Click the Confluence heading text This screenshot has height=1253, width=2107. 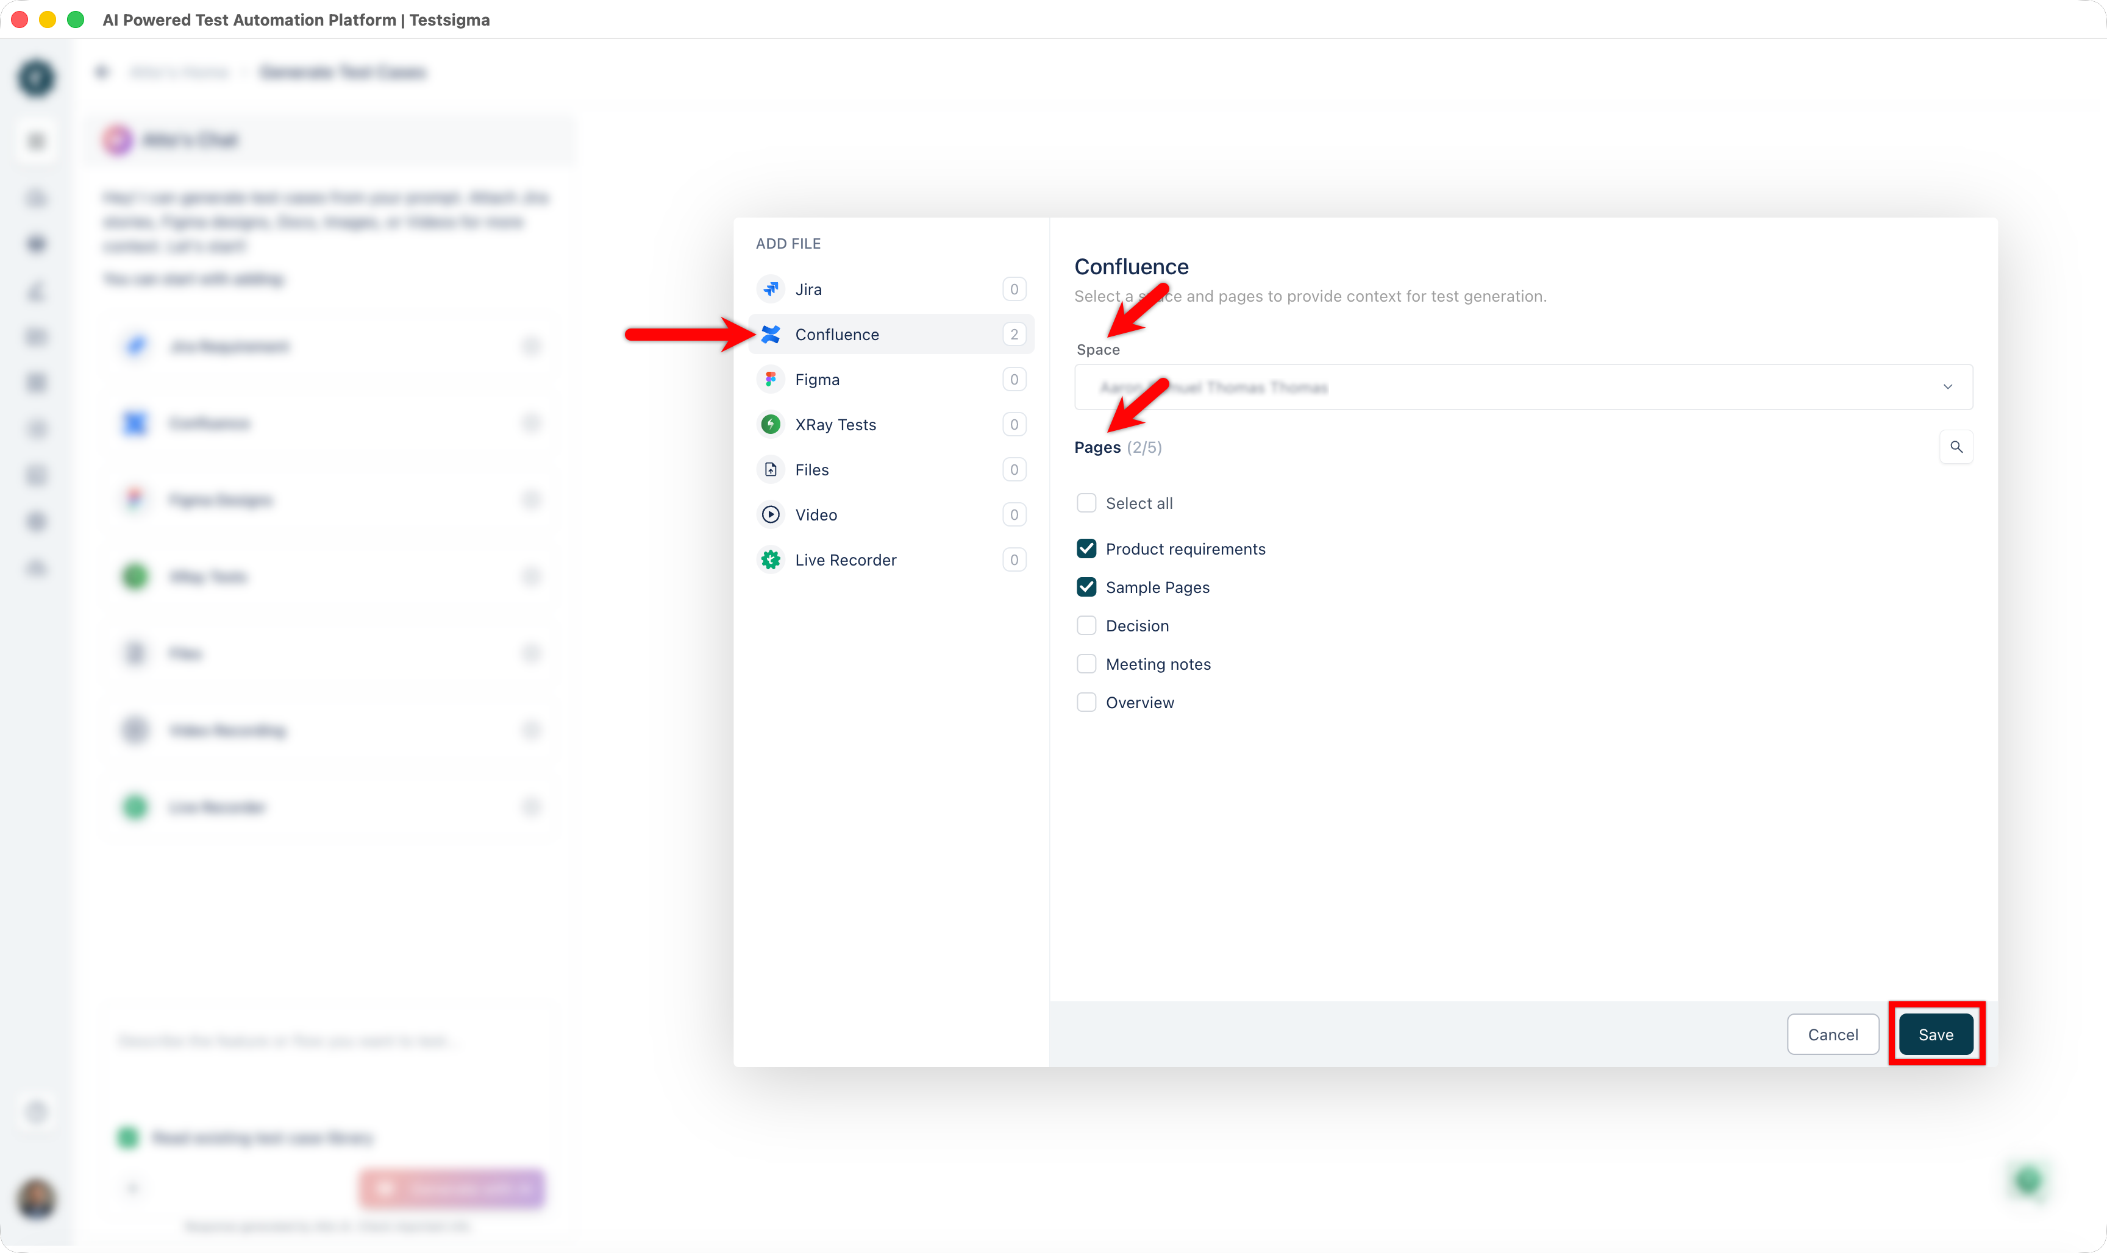(x=1131, y=267)
